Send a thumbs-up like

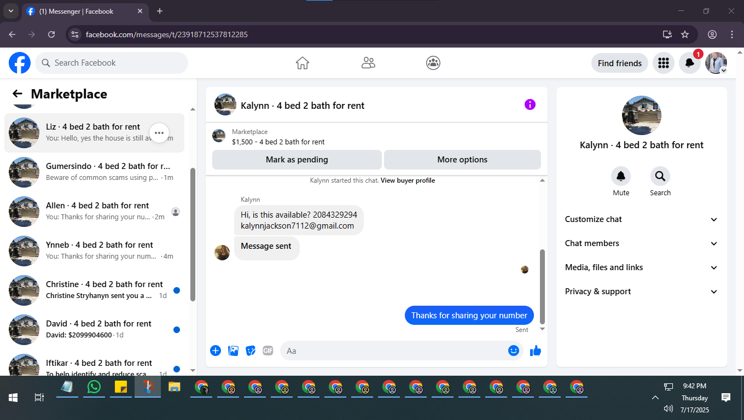[536, 351]
